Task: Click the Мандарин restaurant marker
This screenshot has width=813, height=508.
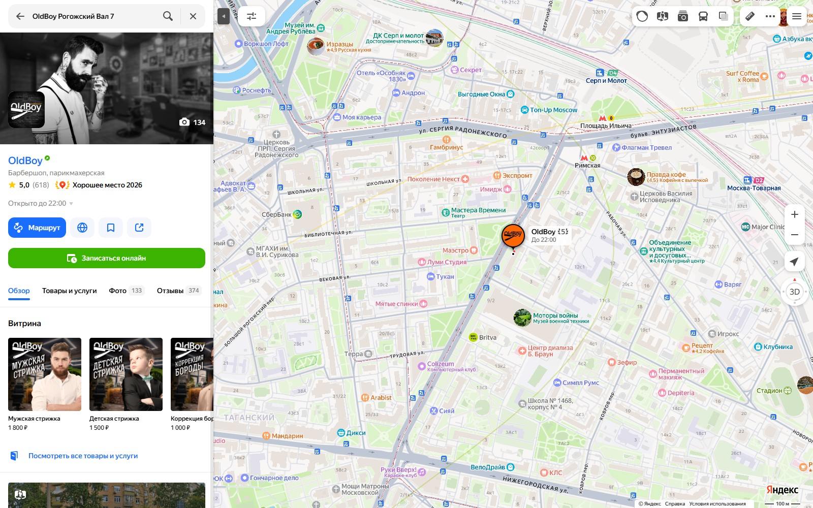Action: [266, 436]
